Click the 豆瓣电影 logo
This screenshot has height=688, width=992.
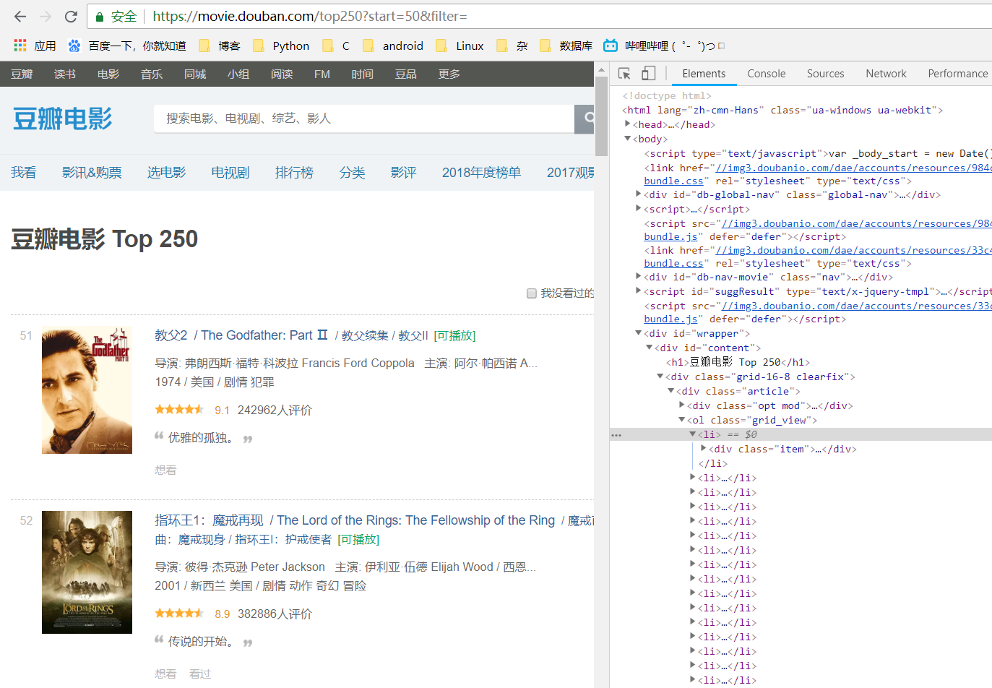[61, 119]
